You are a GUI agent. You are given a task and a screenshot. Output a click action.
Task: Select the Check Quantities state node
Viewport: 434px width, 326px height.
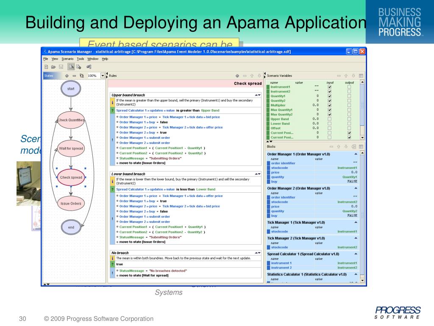(71, 120)
